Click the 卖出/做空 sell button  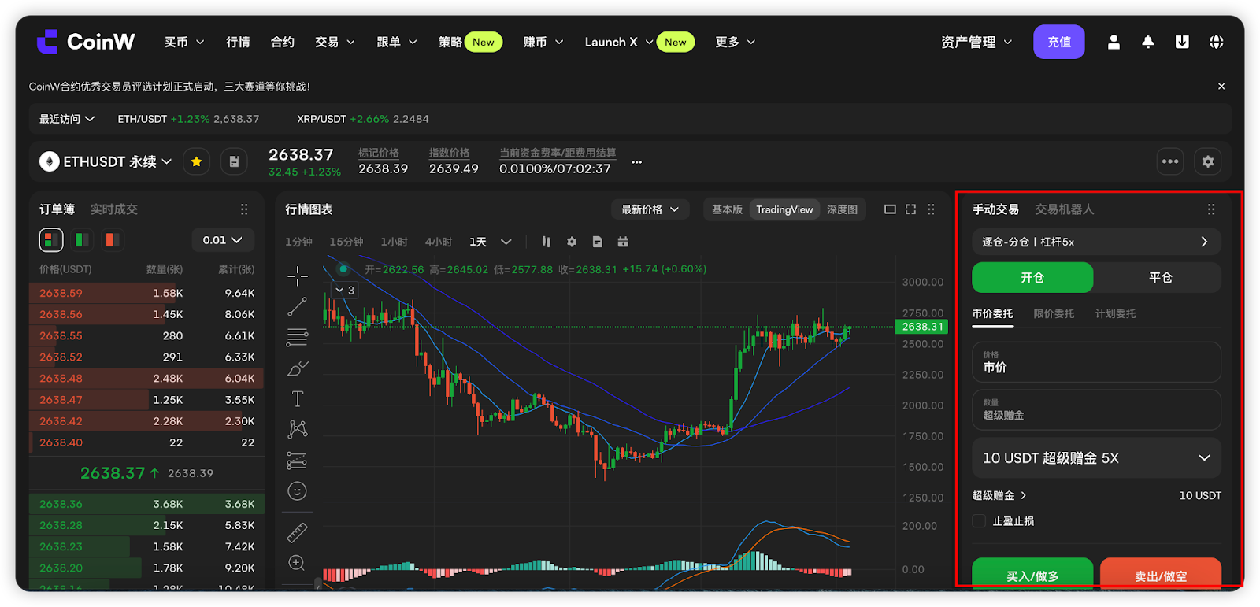(x=1160, y=574)
